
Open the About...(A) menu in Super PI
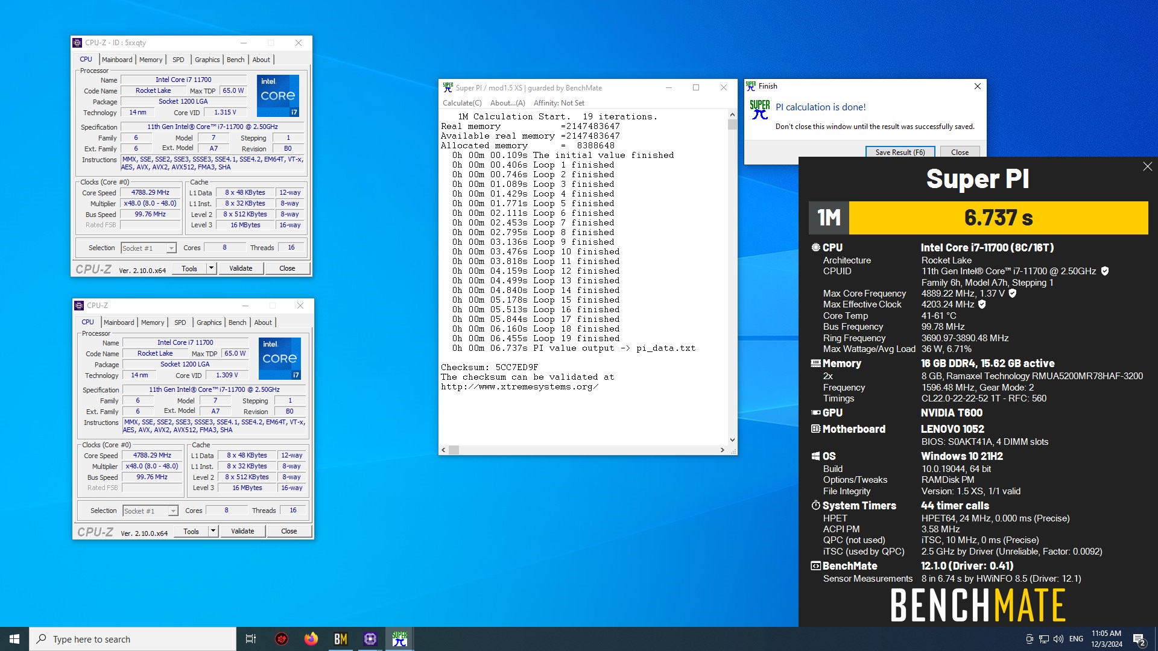(x=508, y=103)
